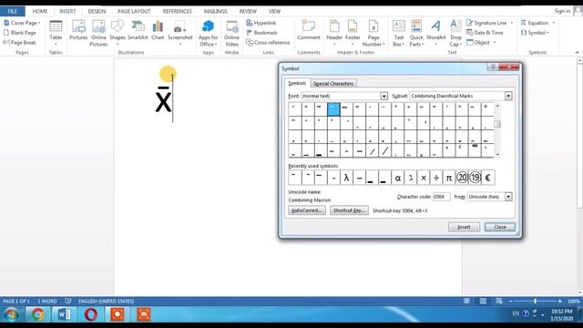
Task: Insert WordArt text
Action: click(x=436, y=33)
